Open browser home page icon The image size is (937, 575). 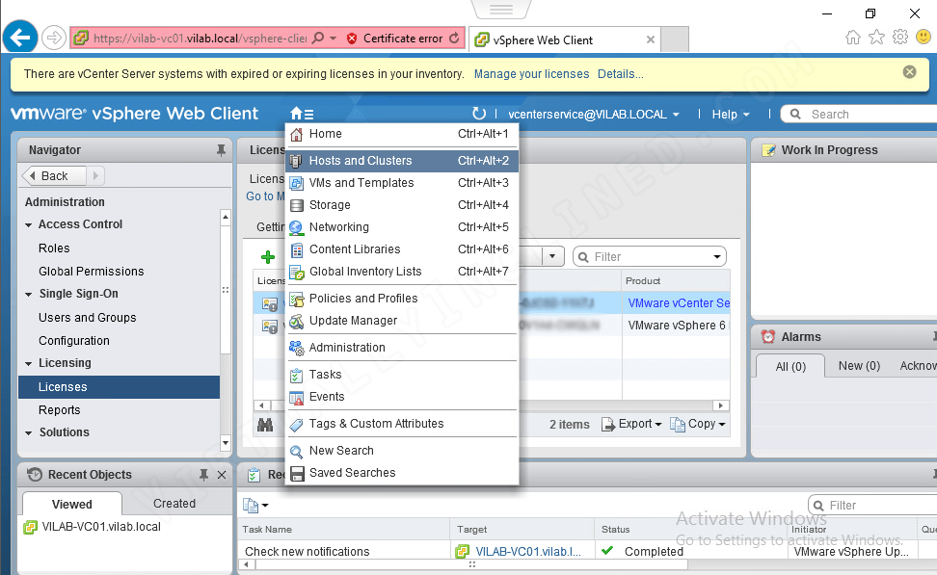click(853, 38)
